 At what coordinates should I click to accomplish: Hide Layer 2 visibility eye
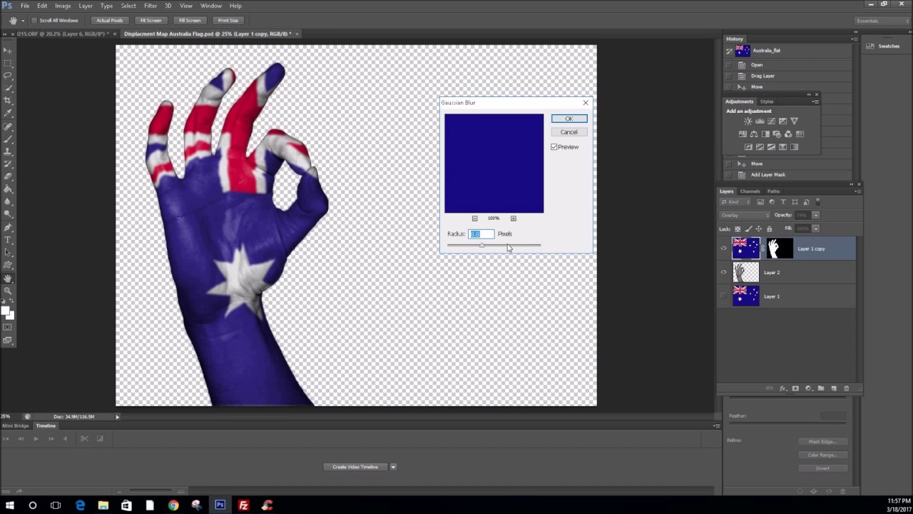(x=724, y=272)
